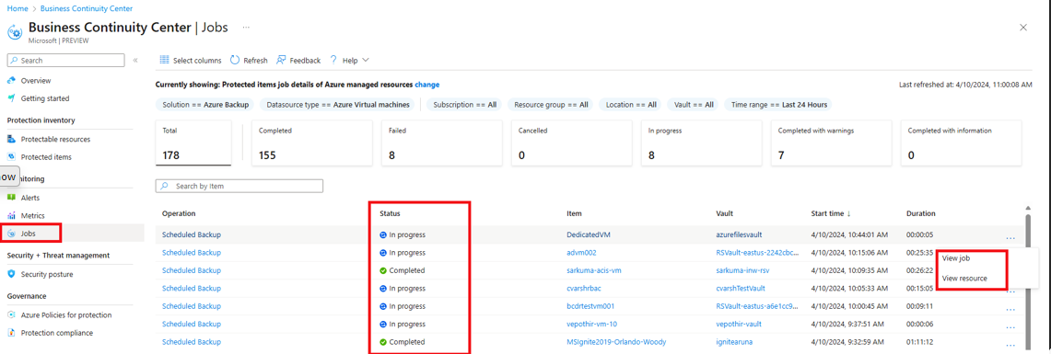Click the Select columns toolbar icon
This screenshot has height=354, width=1051.
click(x=164, y=61)
